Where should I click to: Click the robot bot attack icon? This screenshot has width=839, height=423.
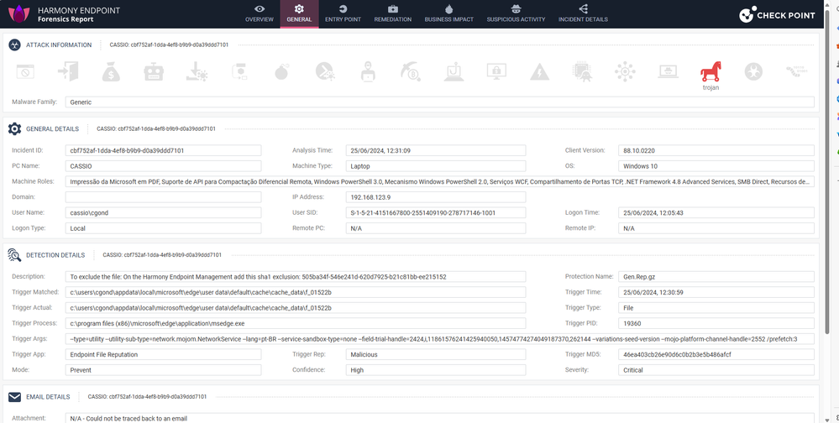153,73
